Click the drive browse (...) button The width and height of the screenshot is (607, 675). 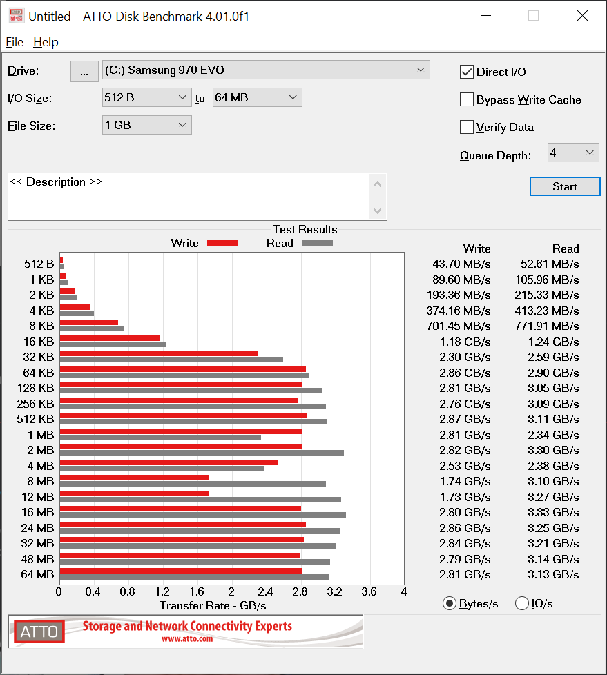tap(84, 71)
